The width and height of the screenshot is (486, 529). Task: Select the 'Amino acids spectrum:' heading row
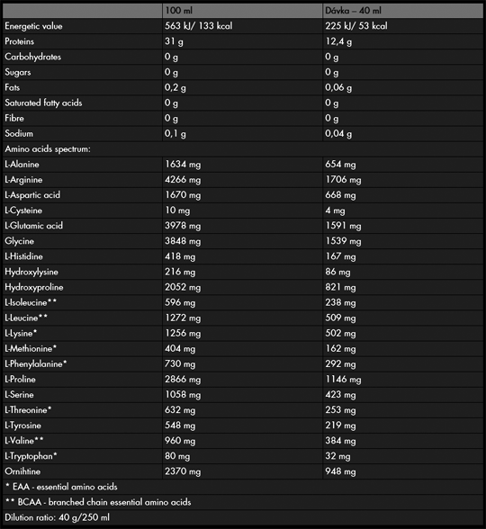coord(243,149)
